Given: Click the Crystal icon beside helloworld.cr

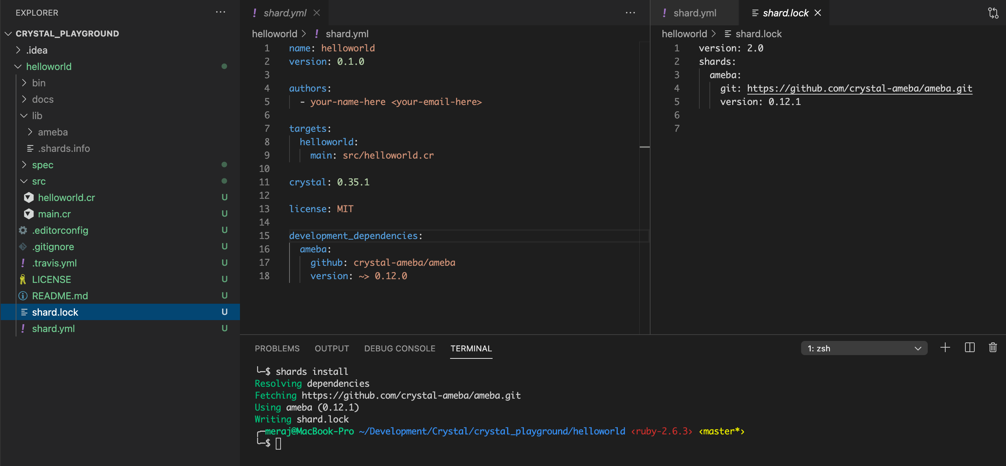Looking at the screenshot, I should 29,197.
